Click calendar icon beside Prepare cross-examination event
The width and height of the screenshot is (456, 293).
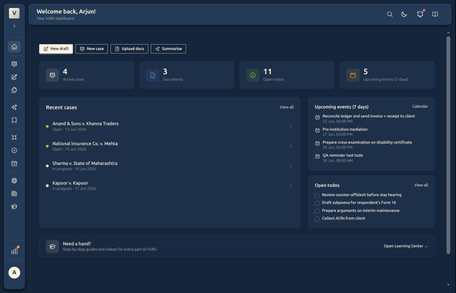317,143
